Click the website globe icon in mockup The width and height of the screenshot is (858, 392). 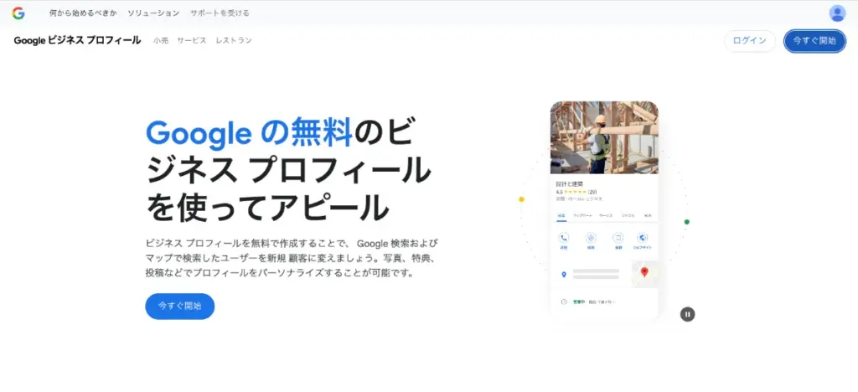point(643,239)
